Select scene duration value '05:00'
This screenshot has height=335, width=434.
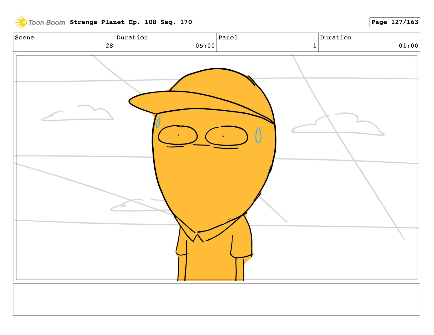(205, 46)
